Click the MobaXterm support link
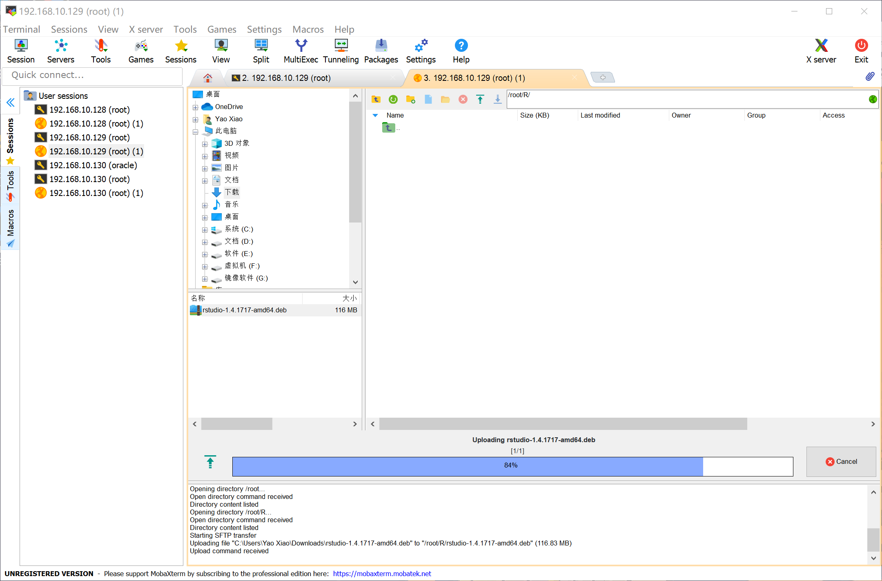This screenshot has height=581, width=882. 383,573
